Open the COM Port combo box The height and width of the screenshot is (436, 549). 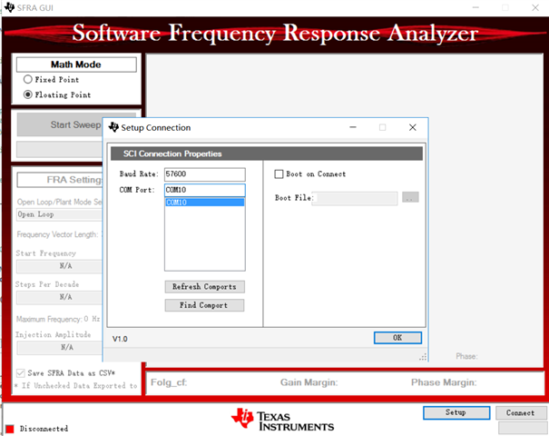pos(205,190)
